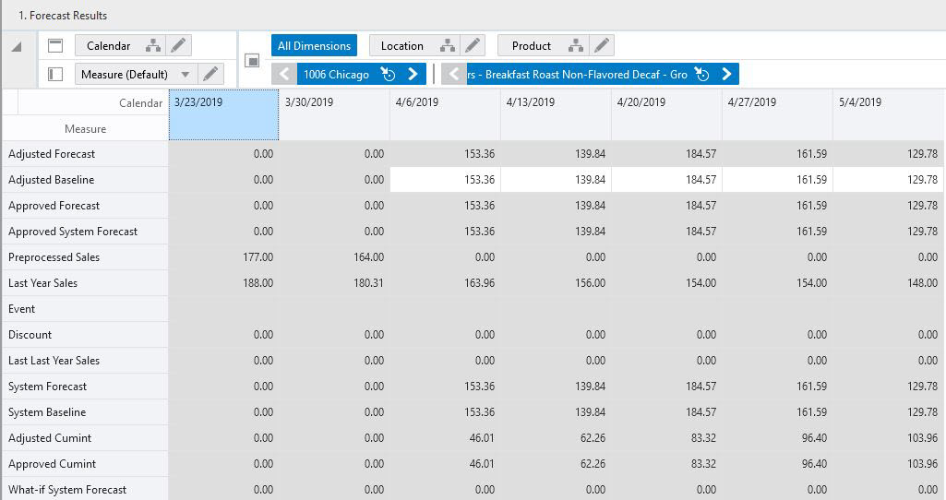Click Adjusted Cumint value 83.32

[x=703, y=438]
